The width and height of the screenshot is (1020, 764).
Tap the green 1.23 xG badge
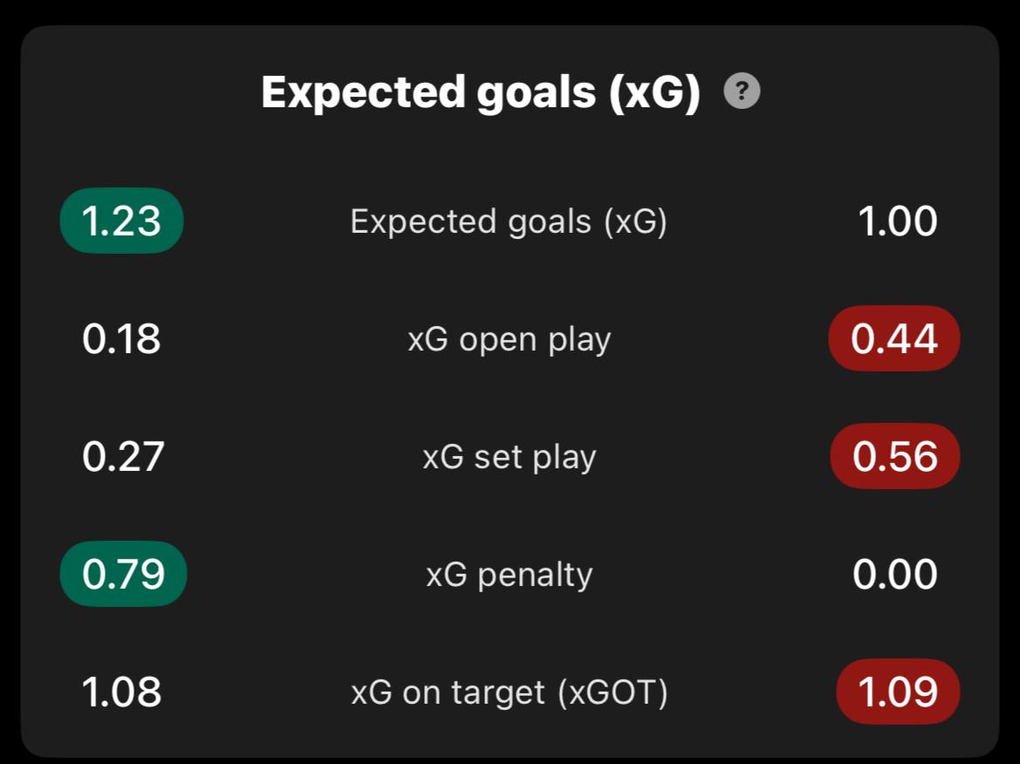tap(121, 221)
